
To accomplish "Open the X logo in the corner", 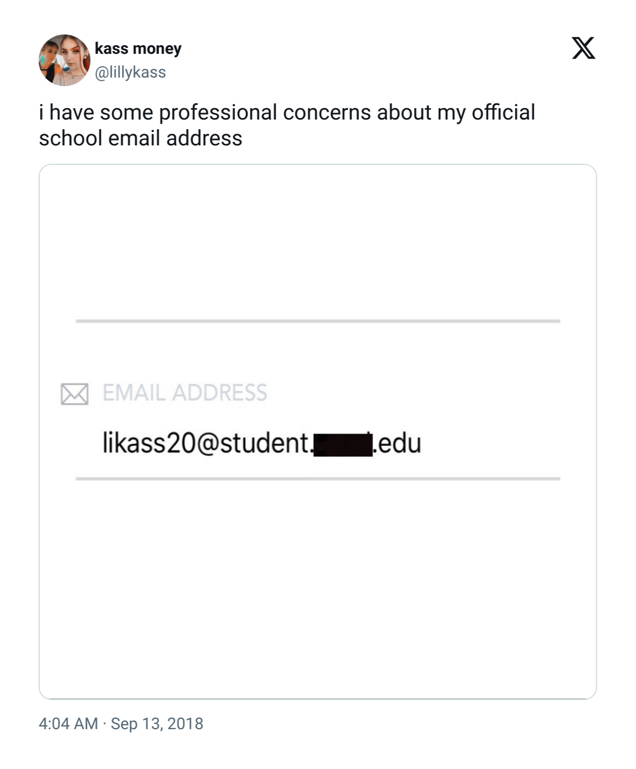I will 583,48.
